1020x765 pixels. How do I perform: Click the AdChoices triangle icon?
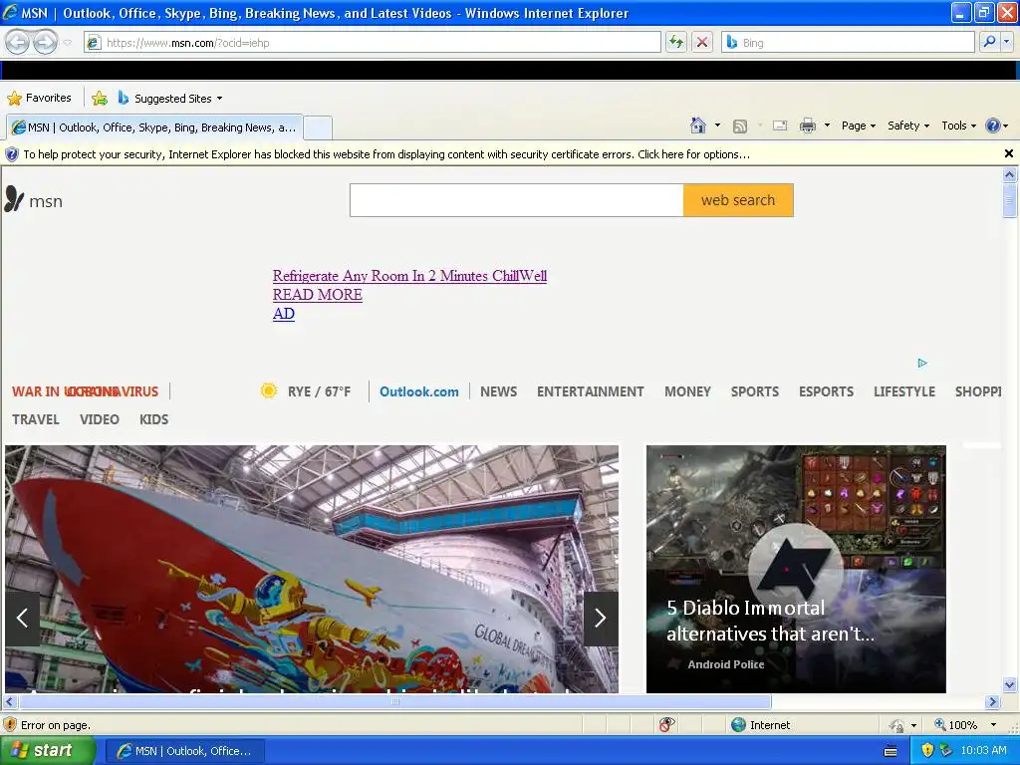click(921, 363)
